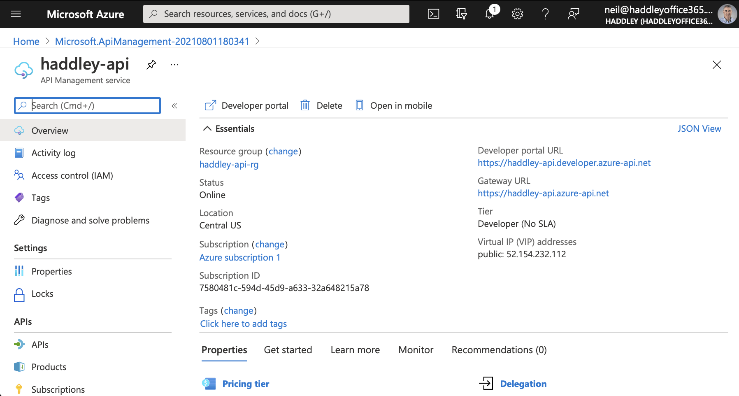The width and height of the screenshot is (739, 396).
Task: Open the Cloud Shell terminal icon
Action: click(x=433, y=14)
